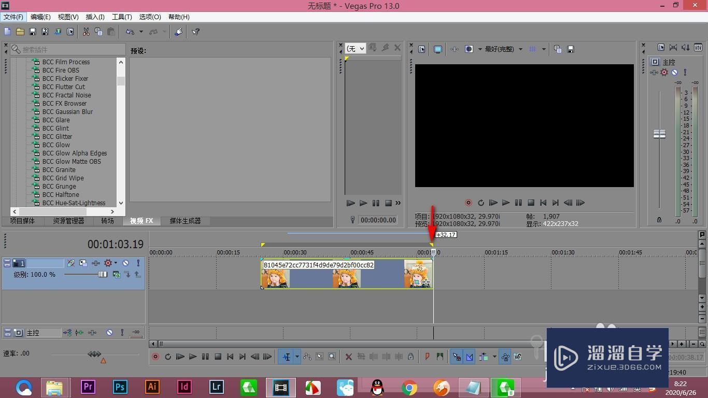Select BCC Glow Matte OBS plugin

pyautogui.click(x=72, y=162)
